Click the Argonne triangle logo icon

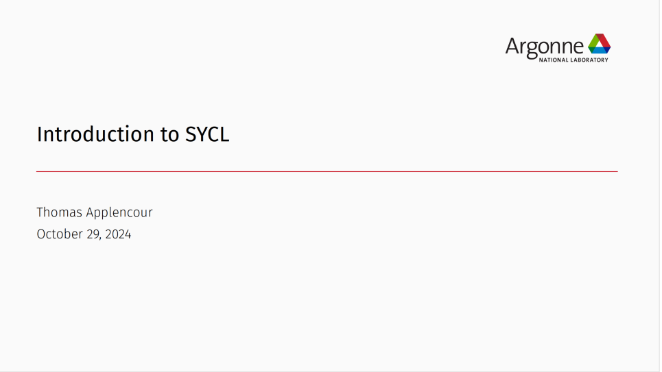pyautogui.click(x=599, y=44)
